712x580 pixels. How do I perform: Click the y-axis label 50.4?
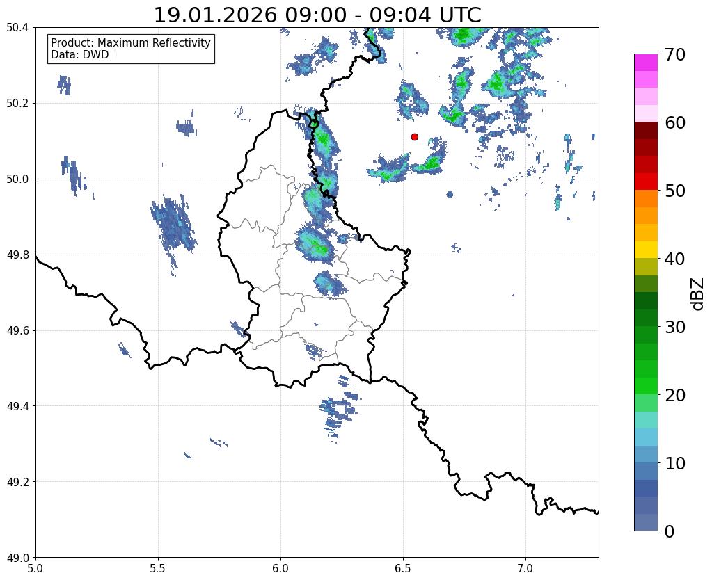[17, 28]
